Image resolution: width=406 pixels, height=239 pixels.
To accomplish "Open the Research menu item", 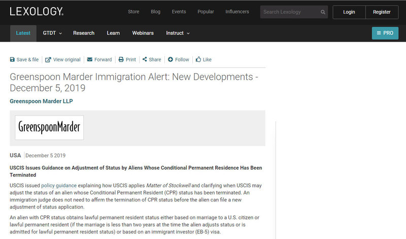I will coord(84,33).
